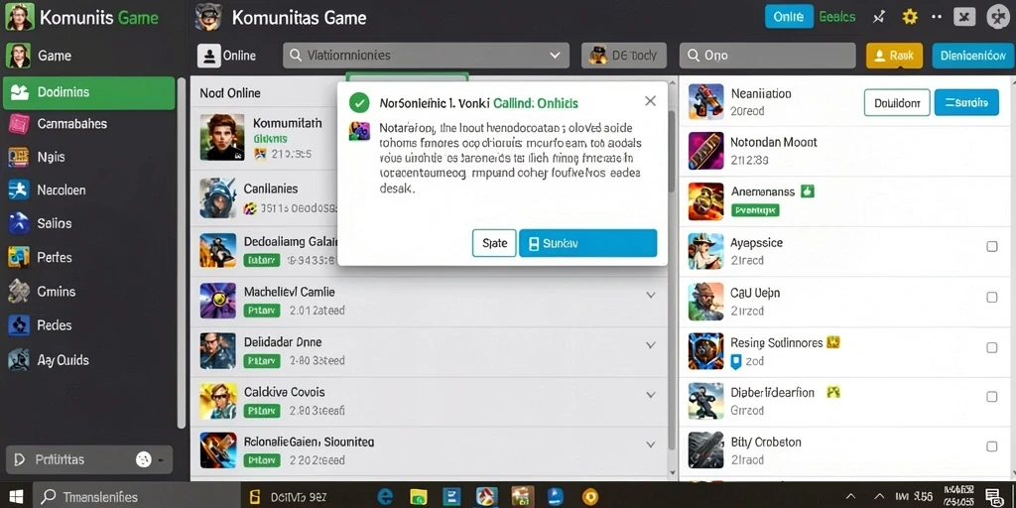Open the Priuiritas dropdown at sidebar bottom
Image resolution: width=1016 pixels, height=508 pixels.
[x=89, y=459]
